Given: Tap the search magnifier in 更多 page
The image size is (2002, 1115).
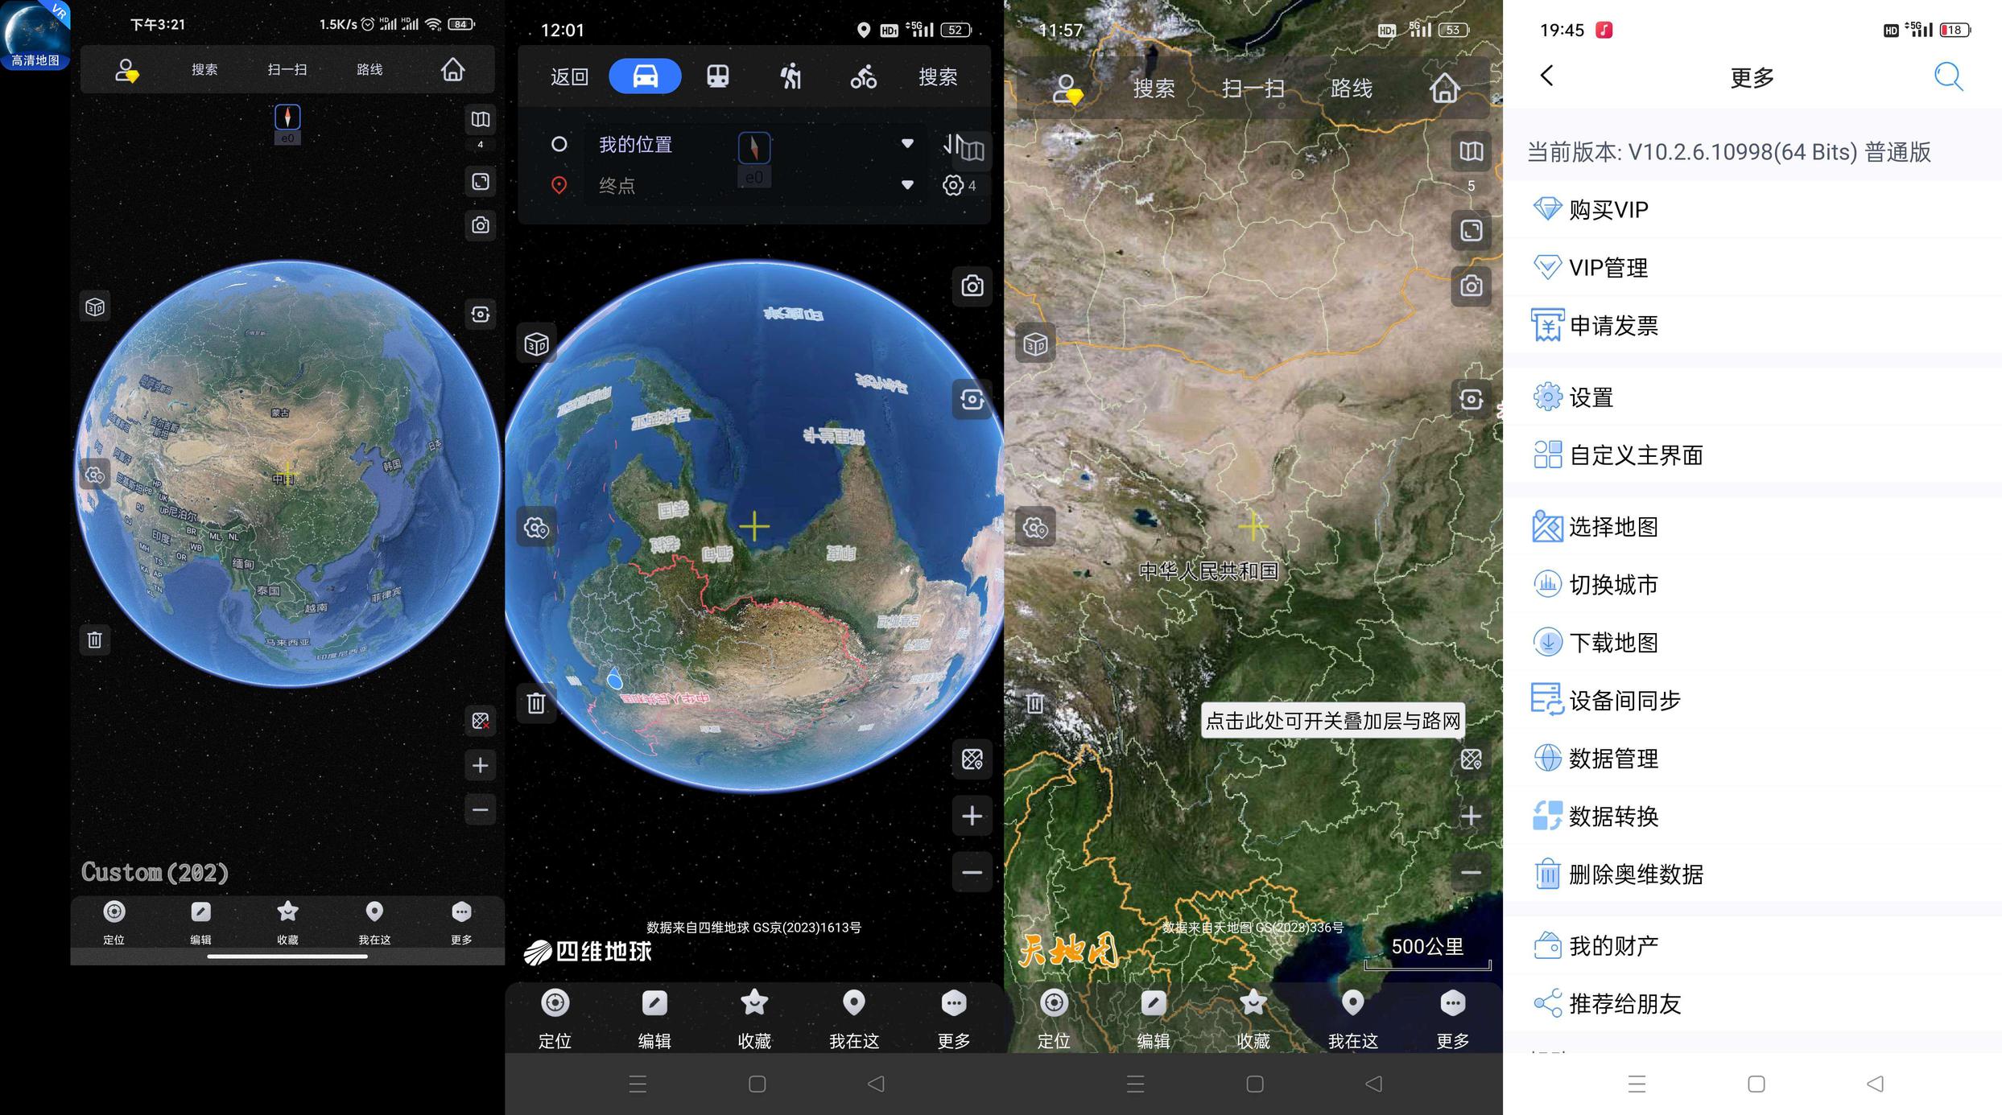Looking at the screenshot, I should tap(1948, 76).
